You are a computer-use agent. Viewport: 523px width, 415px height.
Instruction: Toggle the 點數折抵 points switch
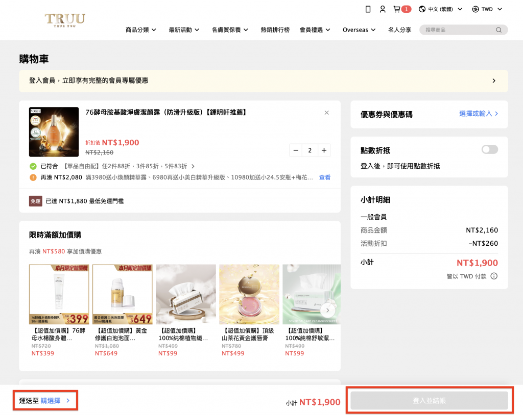489,149
